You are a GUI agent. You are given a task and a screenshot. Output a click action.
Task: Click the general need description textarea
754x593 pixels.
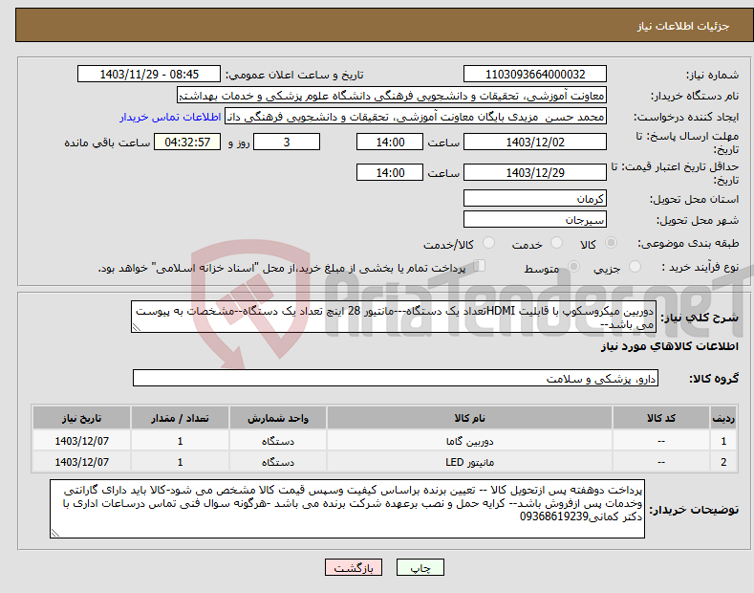[394, 317]
